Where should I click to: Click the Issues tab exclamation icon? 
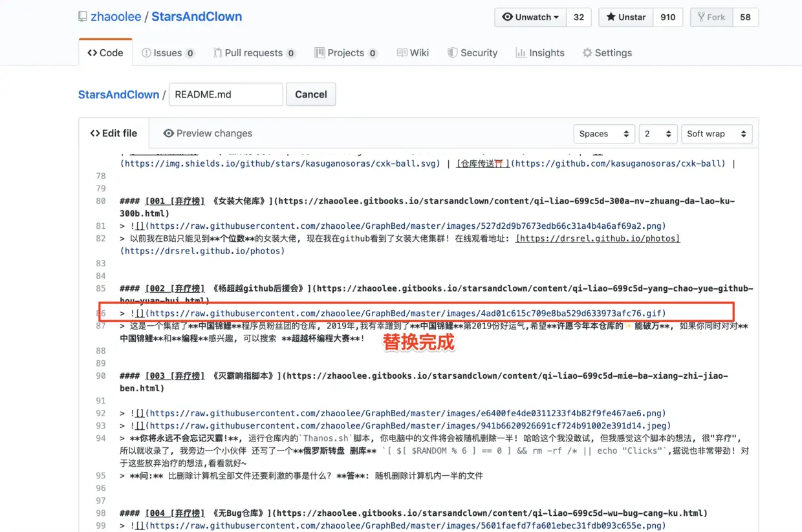coord(146,53)
